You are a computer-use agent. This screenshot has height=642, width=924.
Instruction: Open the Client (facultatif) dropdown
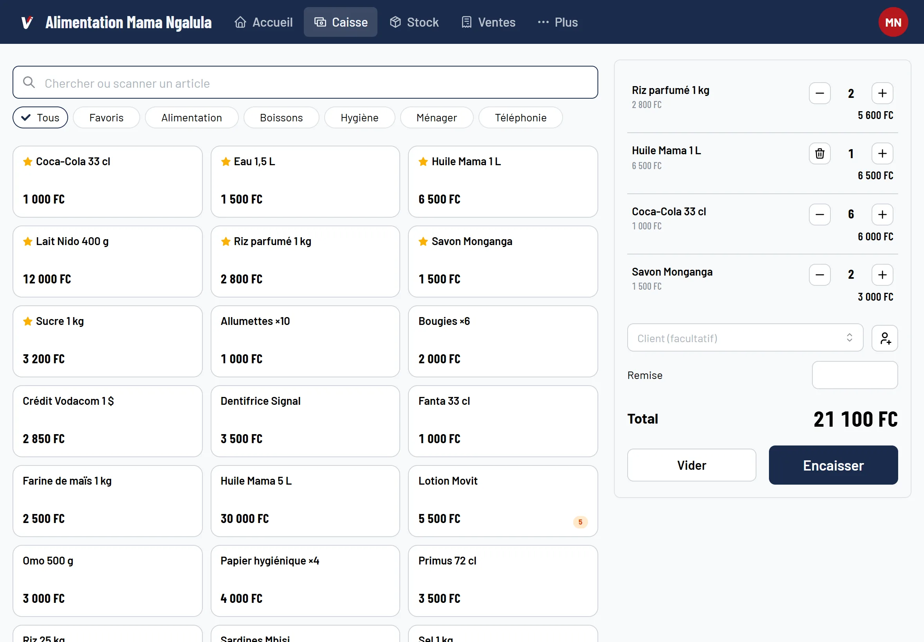745,338
